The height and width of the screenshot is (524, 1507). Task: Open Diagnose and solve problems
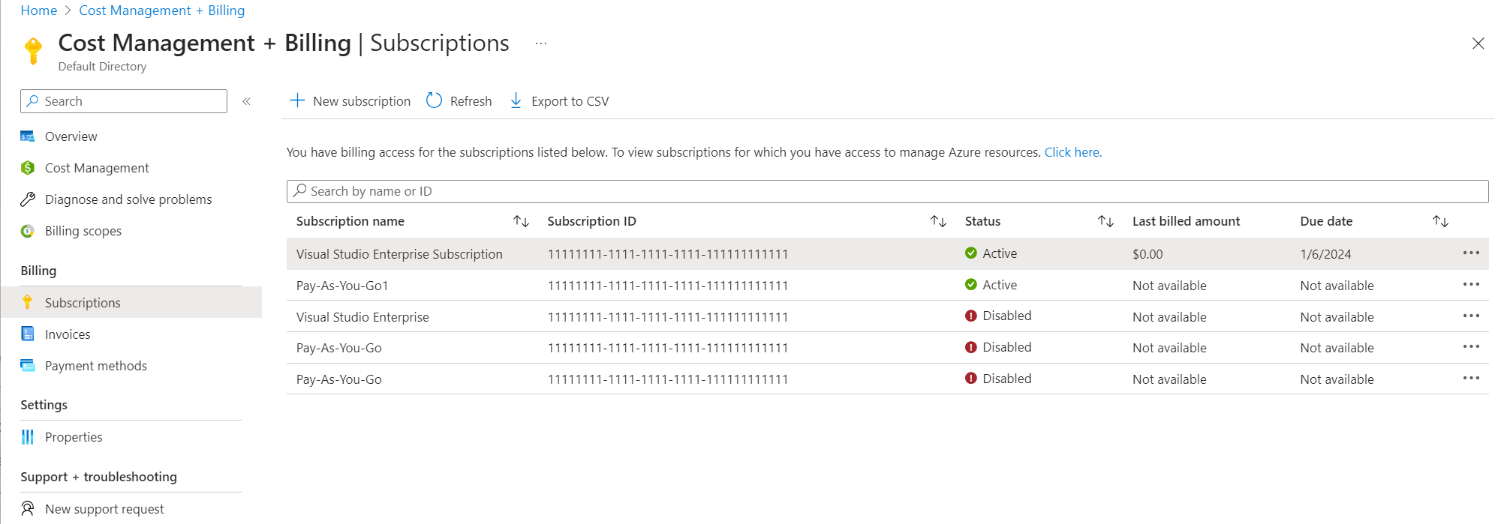(x=128, y=199)
